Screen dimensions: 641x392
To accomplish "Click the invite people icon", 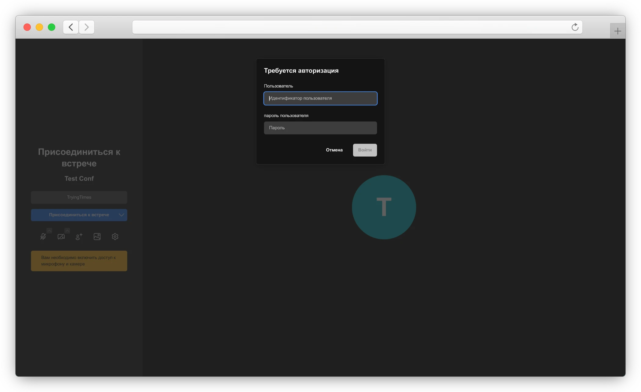I will (79, 237).
